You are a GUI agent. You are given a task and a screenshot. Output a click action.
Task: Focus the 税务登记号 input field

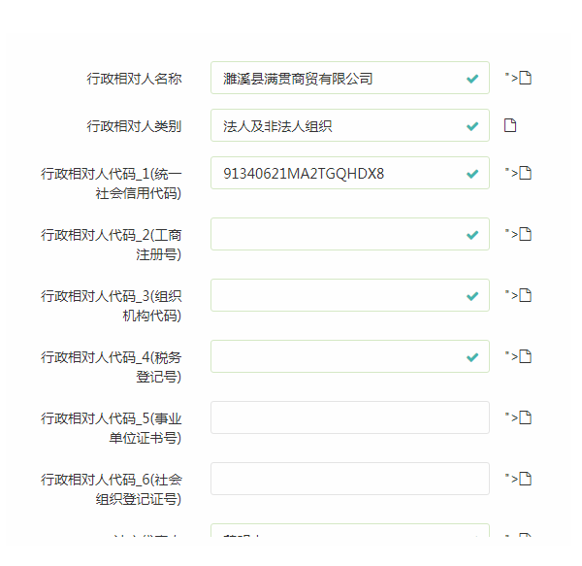(350, 356)
